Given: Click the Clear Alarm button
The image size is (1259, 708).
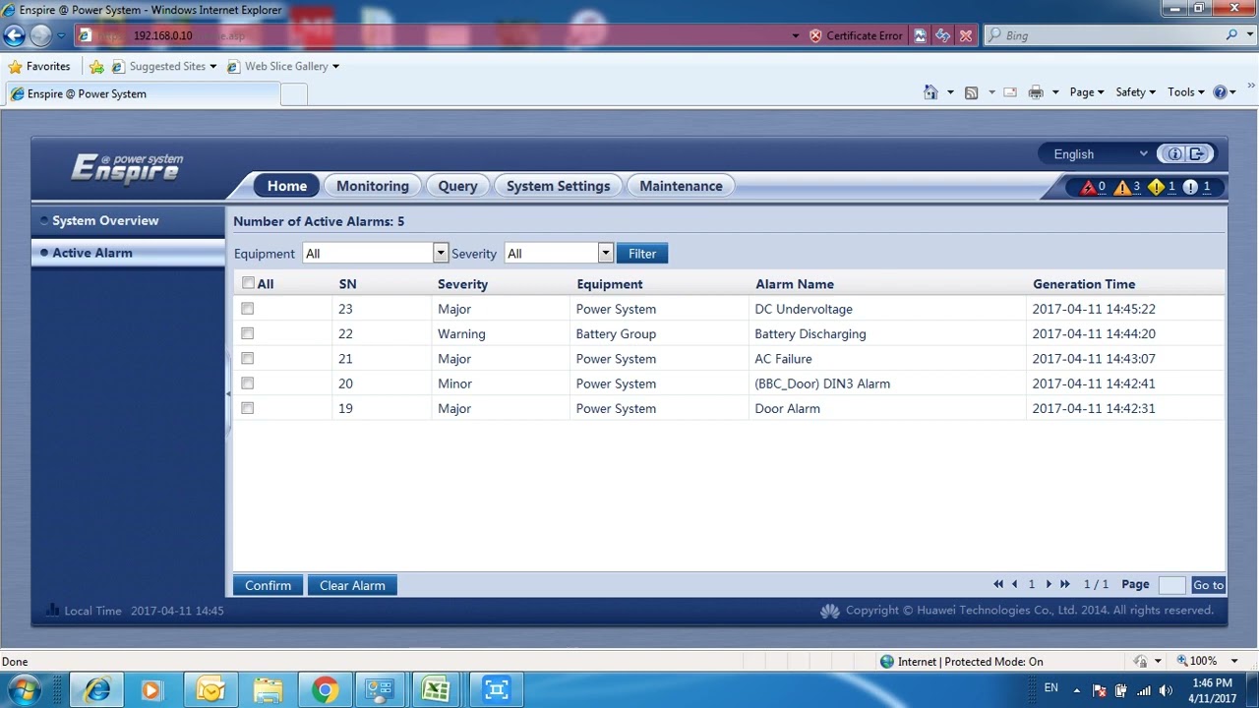Looking at the screenshot, I should [352, 585].
